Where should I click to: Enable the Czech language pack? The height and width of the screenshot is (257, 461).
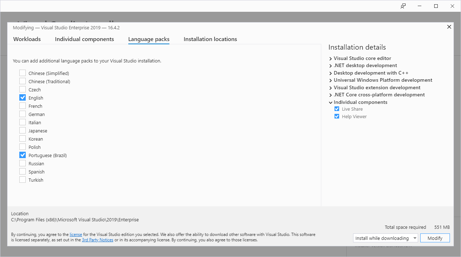click(x=23, y=89)
